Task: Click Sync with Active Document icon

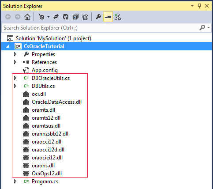Action: pos(56,17)
